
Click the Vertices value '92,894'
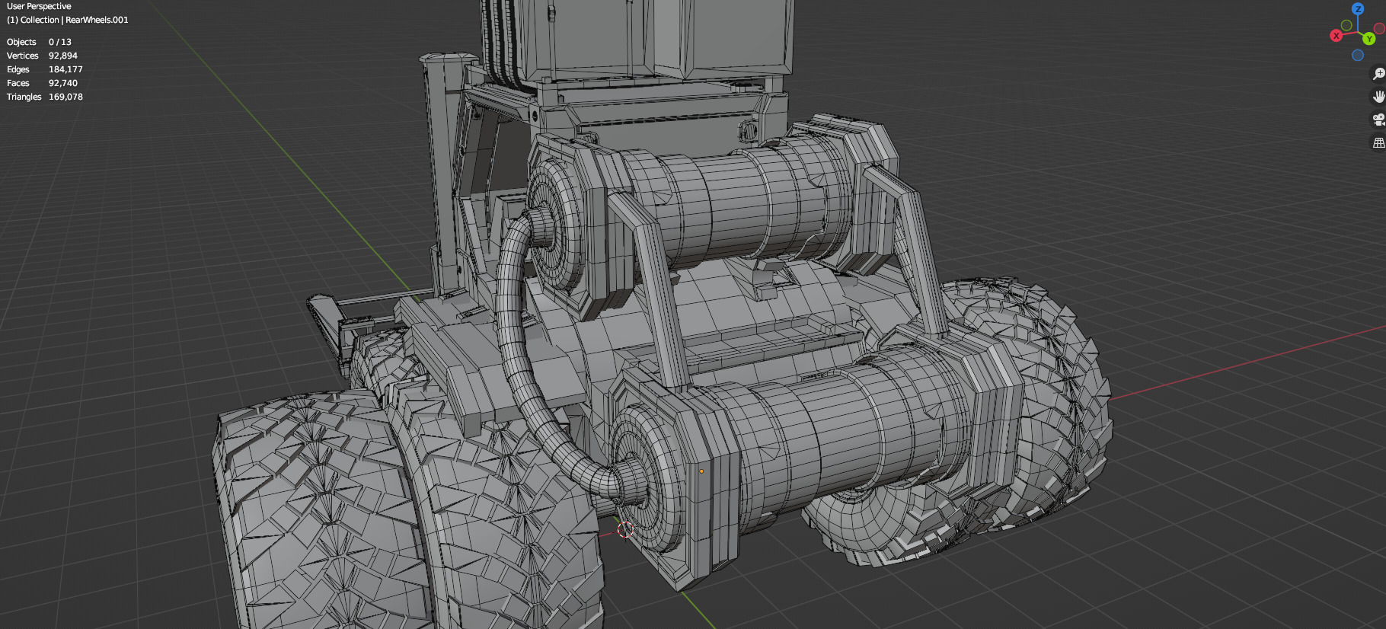point(63,56)
